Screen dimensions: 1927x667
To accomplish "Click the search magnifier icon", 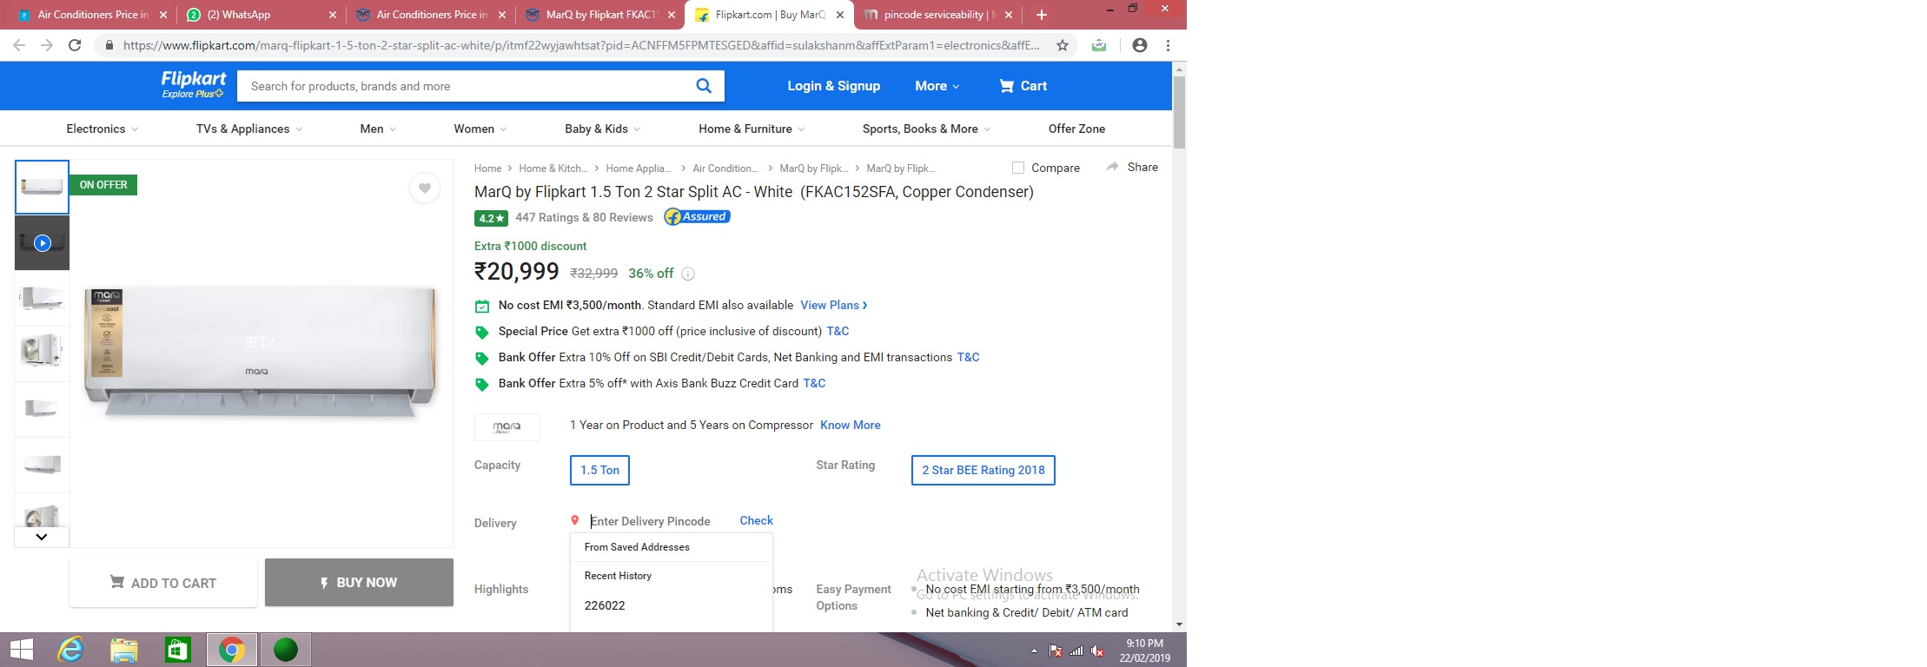I will [704, 86].
